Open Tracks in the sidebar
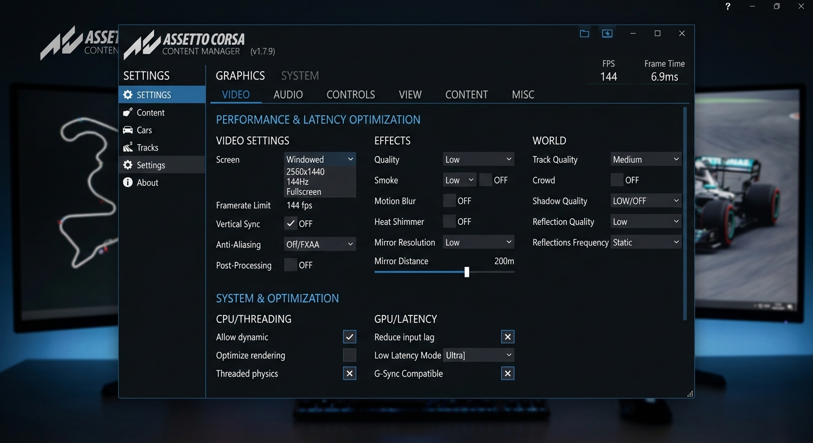This screenshot has width=813, height=443. point(162,148)
